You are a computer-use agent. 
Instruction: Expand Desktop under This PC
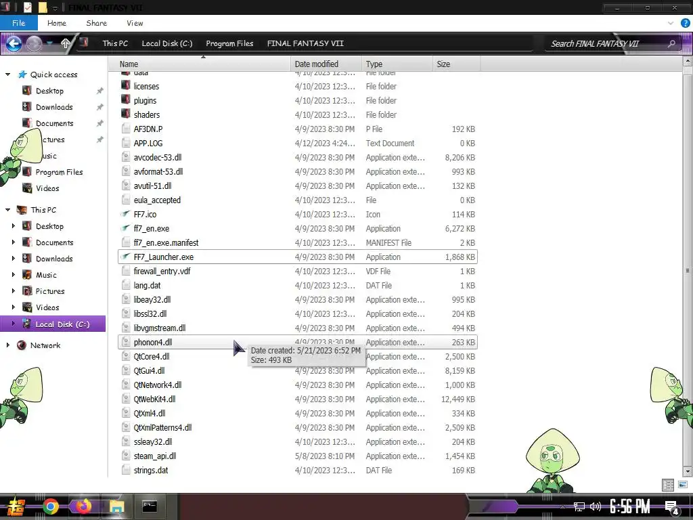(14, 226)
